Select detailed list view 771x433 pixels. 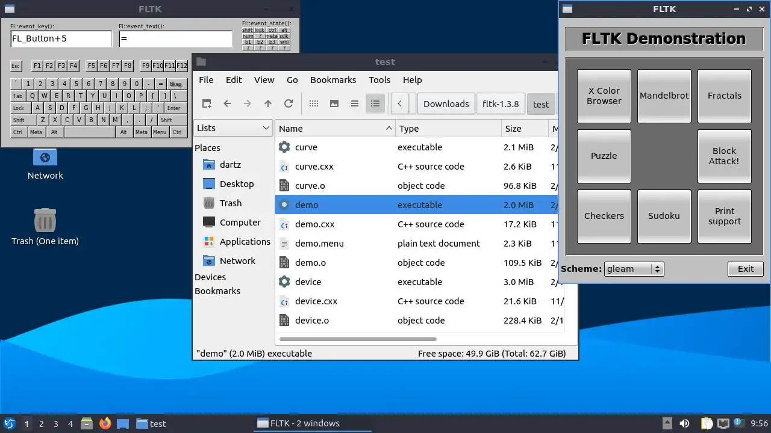[375, 103]
